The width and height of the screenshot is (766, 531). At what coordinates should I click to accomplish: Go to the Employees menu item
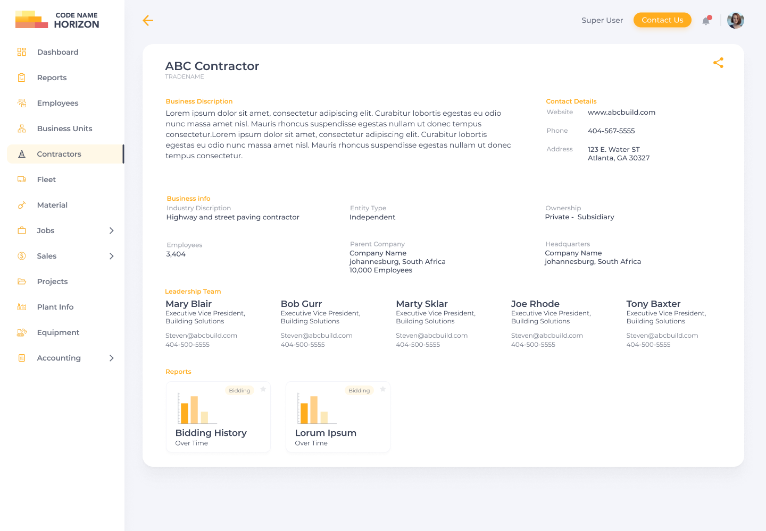tap(57, 103)
